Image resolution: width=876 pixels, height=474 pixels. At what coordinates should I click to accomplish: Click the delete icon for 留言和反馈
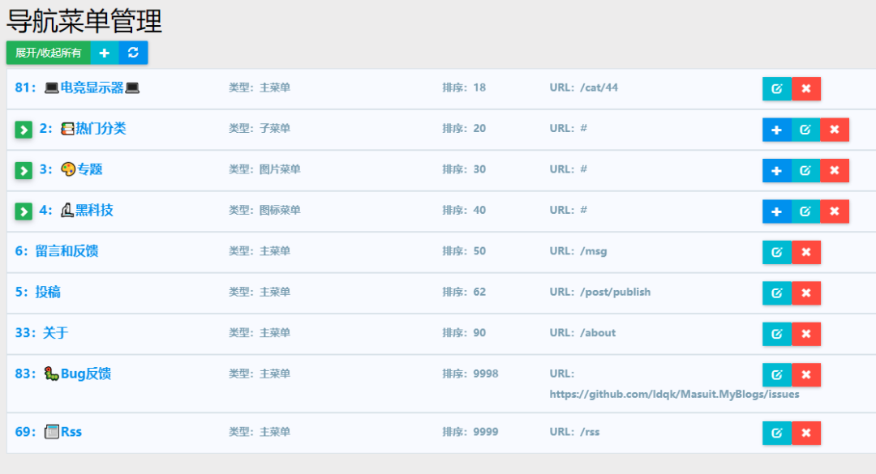pyautogui.click(x=806, y=251)
